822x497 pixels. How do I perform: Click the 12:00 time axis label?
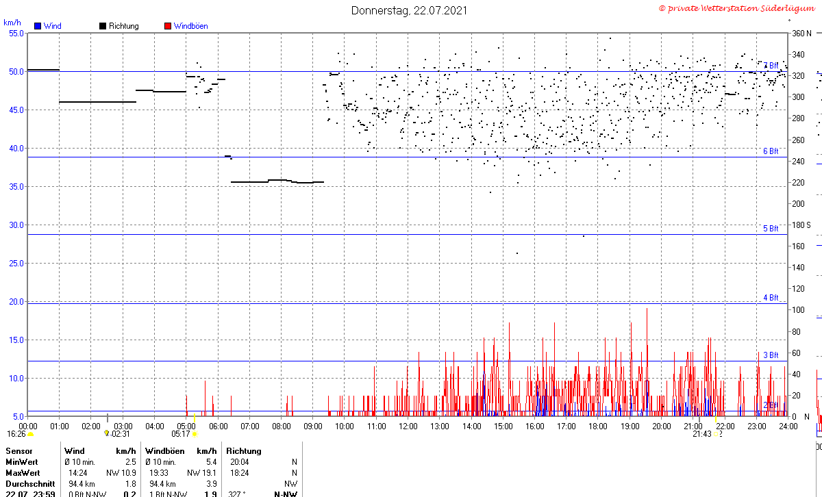(x=408, y=426)
